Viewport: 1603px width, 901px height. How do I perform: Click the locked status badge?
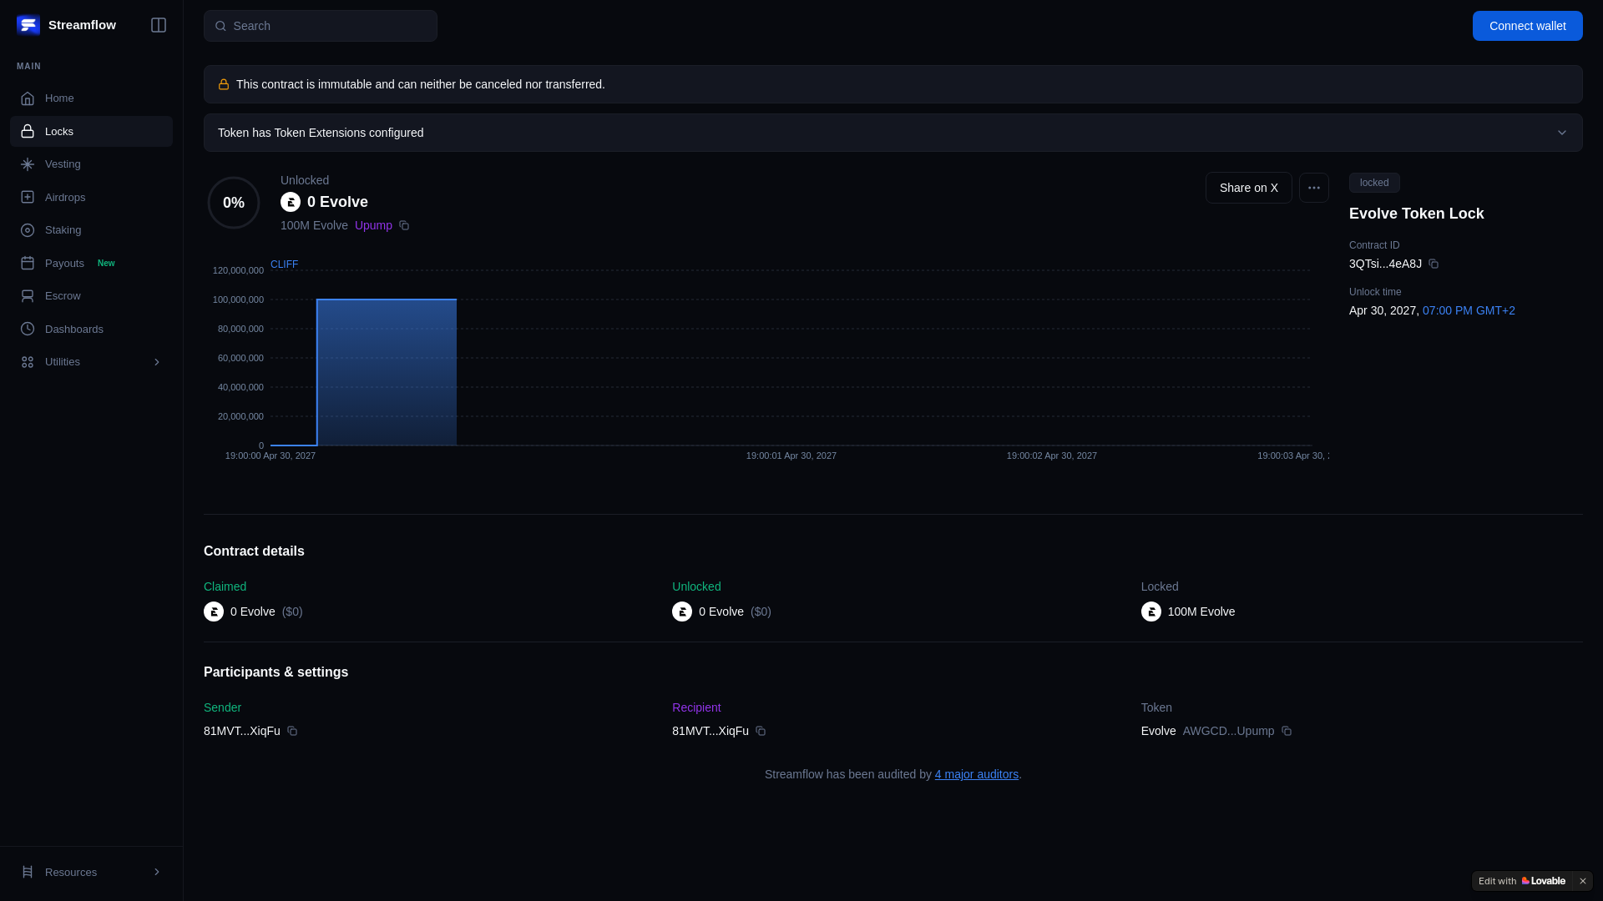click(1374, 183)
